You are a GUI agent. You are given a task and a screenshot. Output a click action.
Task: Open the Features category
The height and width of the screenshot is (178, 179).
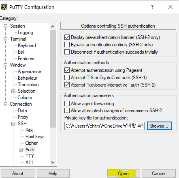[26, 59]
